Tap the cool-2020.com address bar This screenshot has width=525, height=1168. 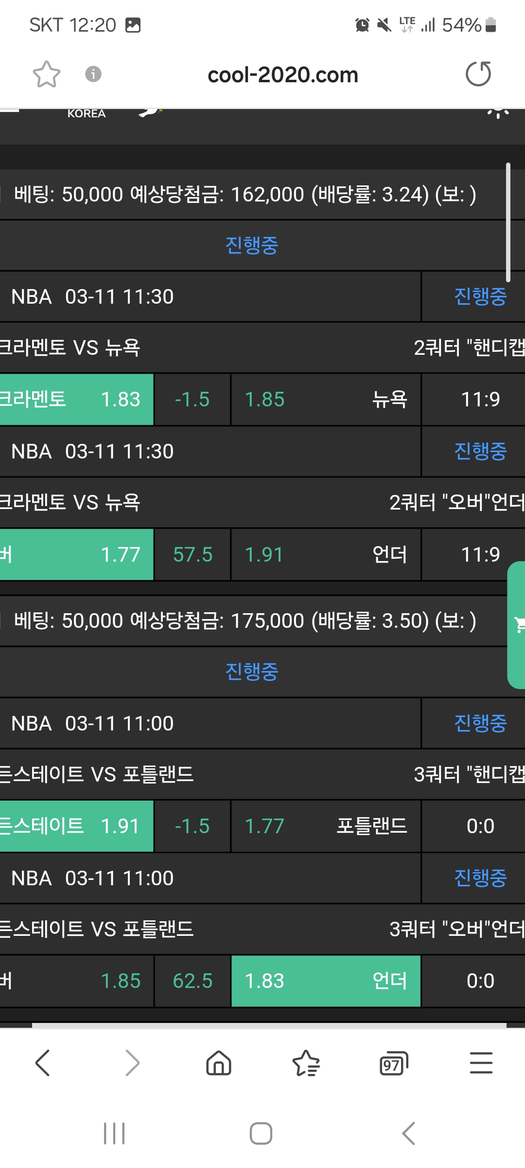tap(282, 75)
